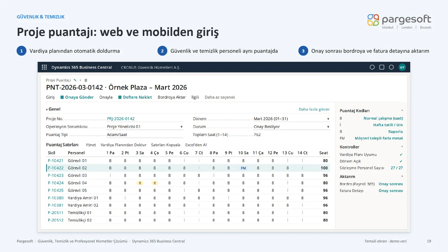The image size is (448, 252).
Task: Click the Onayla action
Action: [106, 97]
